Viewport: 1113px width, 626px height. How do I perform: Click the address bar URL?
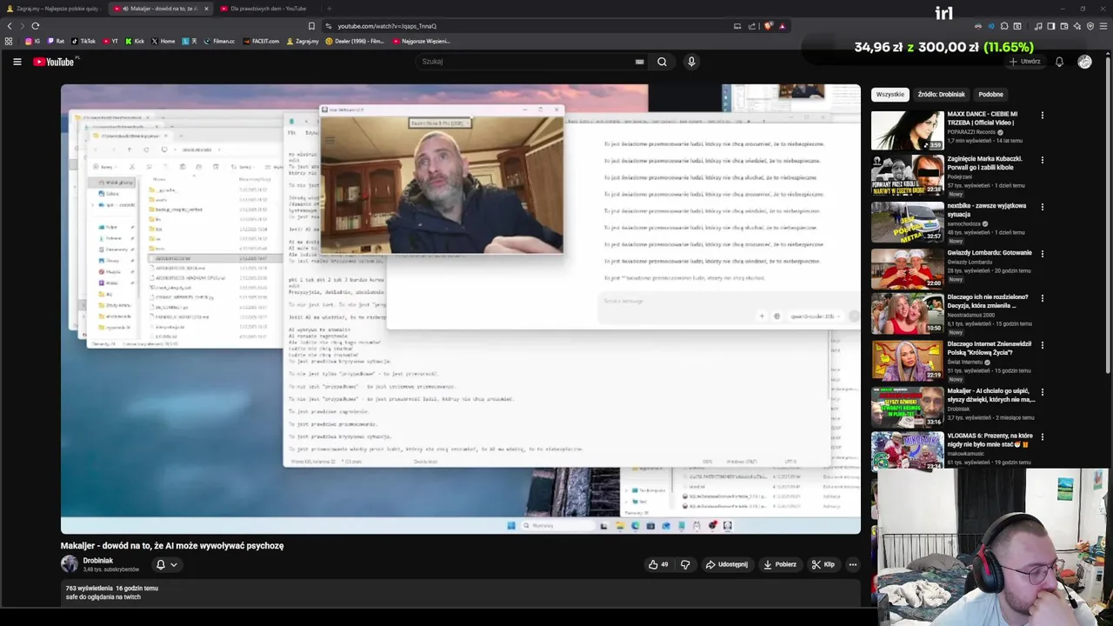[x=387, y=26]
